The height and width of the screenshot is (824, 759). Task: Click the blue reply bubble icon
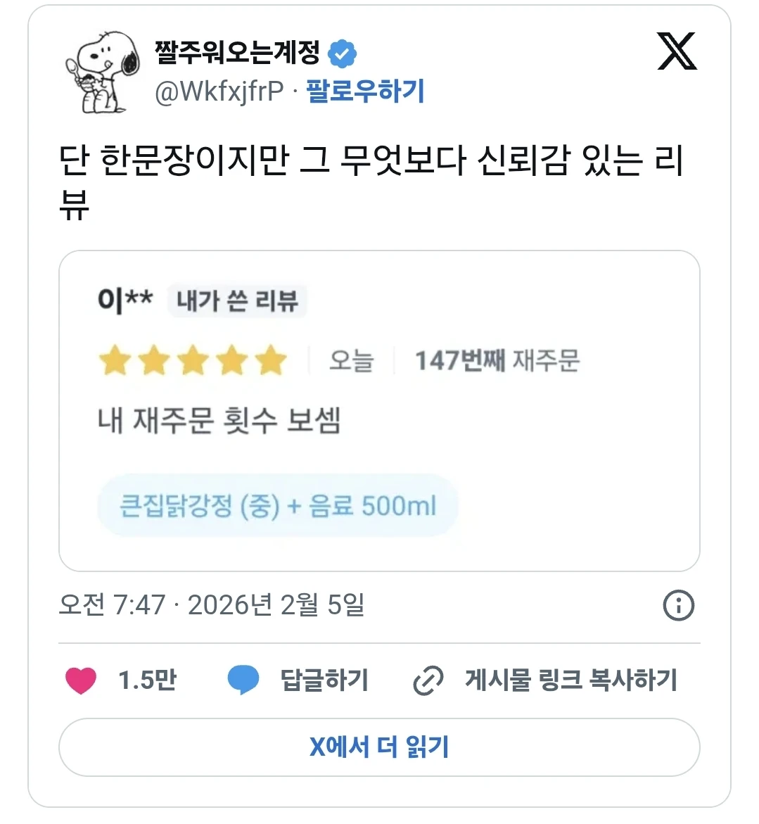click(x=243, y=680)
